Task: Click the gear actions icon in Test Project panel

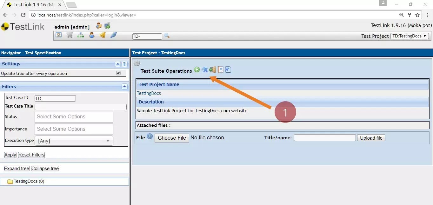Action: pos(137,63)
